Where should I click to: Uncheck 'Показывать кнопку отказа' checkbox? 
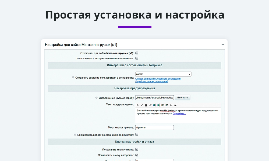[x=137, y=149]
